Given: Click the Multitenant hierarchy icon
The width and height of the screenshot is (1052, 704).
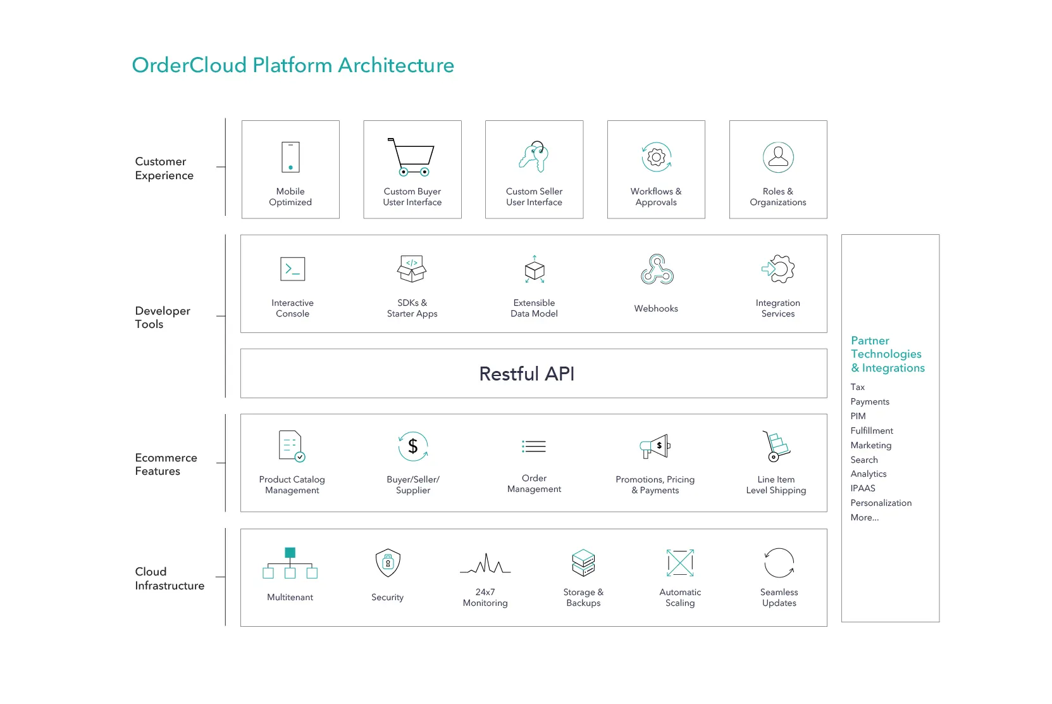Looking at the screenshot, I should click(x=290, y=563).
